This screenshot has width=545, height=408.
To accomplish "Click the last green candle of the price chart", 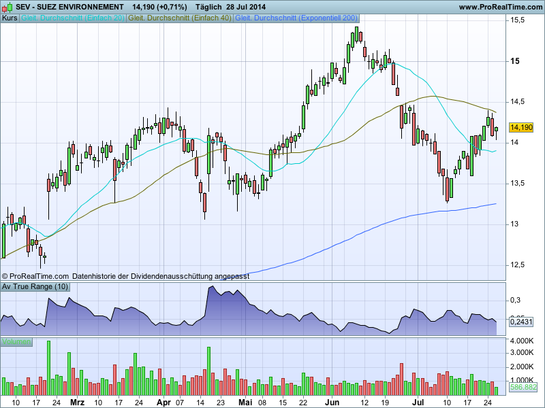I will (497, 129).
